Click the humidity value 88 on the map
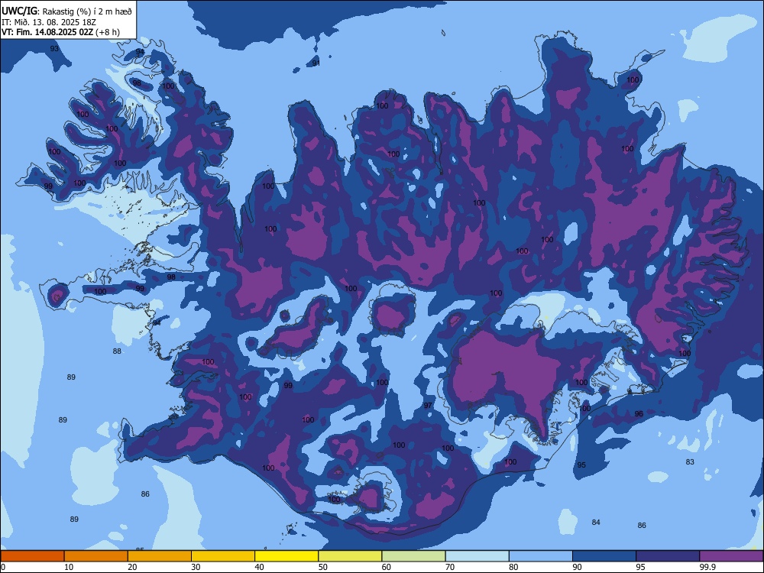 117,351
